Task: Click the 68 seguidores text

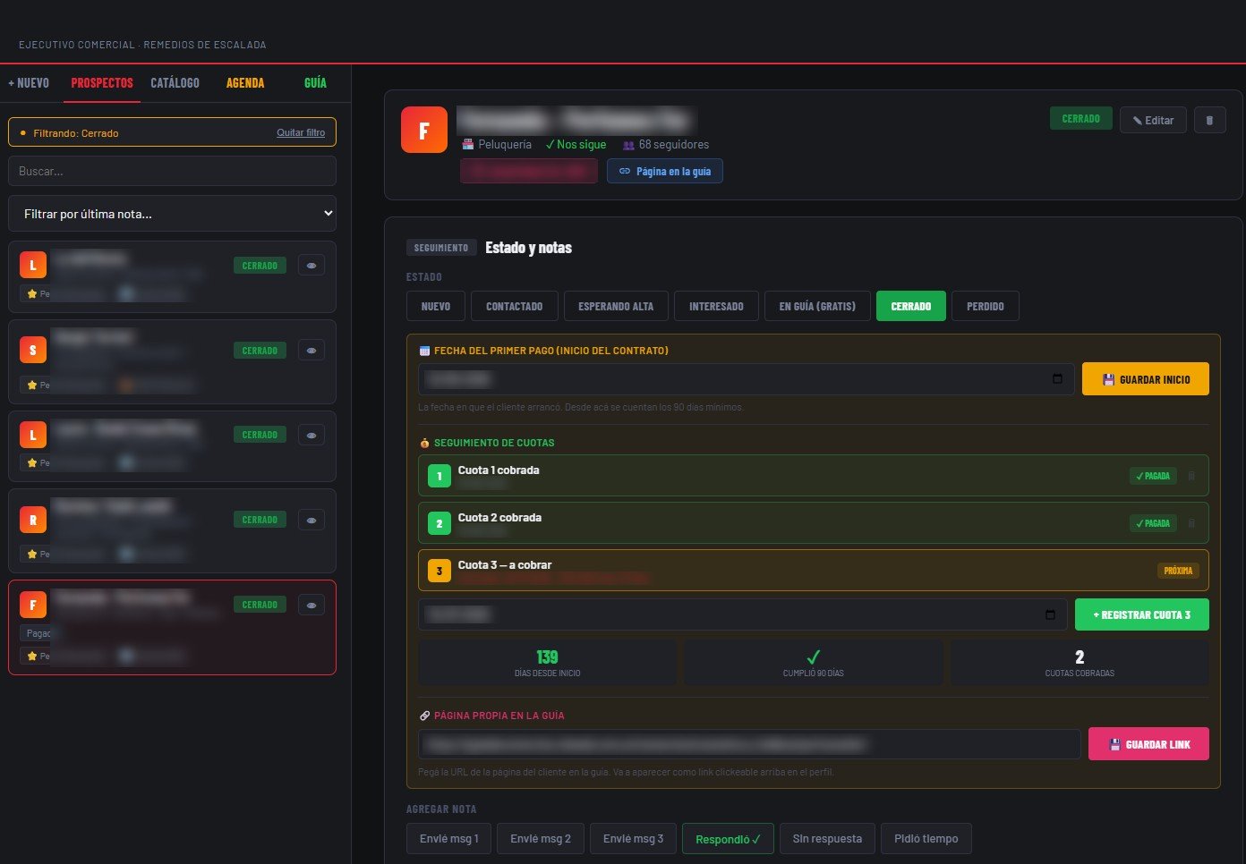Action: 674,145
